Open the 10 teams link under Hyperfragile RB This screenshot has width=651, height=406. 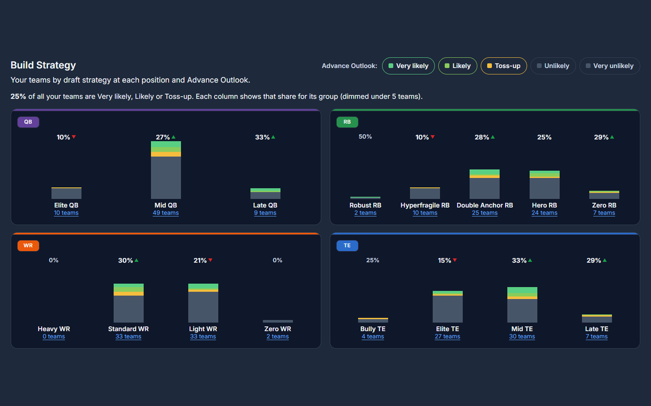pyautogui.click(x=425, y=213)
